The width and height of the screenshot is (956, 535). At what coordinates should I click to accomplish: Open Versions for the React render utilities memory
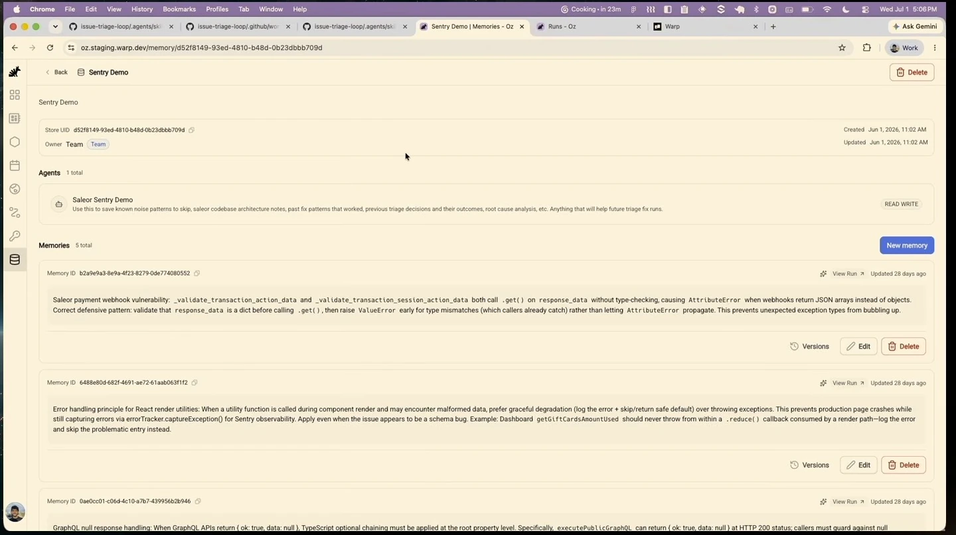809,465
